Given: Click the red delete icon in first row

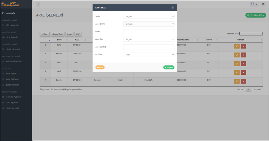Looking at the screenshot, I should coord(243,46).
